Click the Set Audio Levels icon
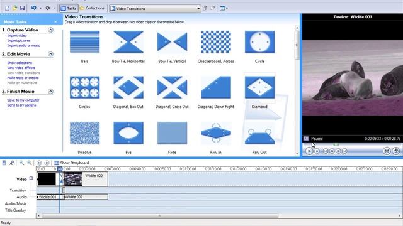Image resolution: width=403 pixels, height=226 pixels. [x=4, y=163]
